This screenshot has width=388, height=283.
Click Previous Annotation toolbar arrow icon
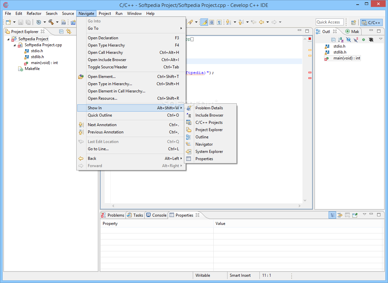coord(241,22)
